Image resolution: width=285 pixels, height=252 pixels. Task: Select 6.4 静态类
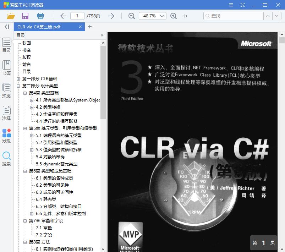[x=46, y=199]
